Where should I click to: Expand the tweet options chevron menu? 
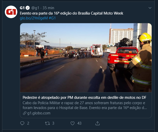coord(150,8)
